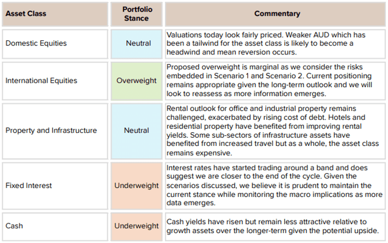
Task: Click the commentary mentioning Scenario 1 and Scenario 2
Action: [x=275, y=81]
